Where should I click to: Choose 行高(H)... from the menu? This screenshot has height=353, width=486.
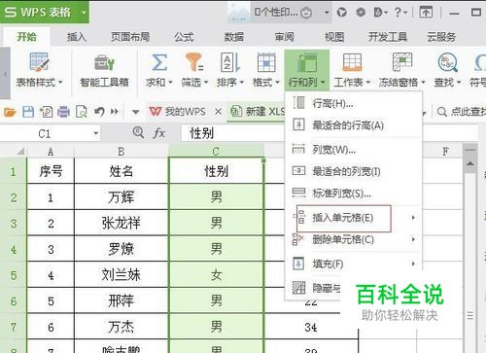pyautogui.click(x=353, y=103)
